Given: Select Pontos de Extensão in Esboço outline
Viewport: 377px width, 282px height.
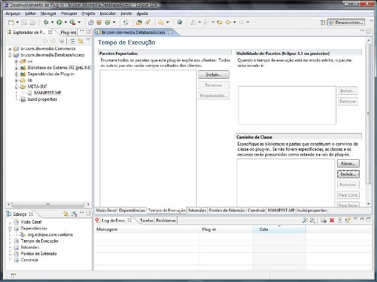Looking at the screenshot, I should click(39, 253).
